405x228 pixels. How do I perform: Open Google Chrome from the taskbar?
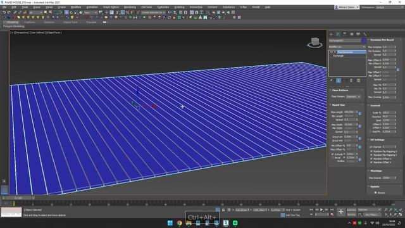pos(180,223)
